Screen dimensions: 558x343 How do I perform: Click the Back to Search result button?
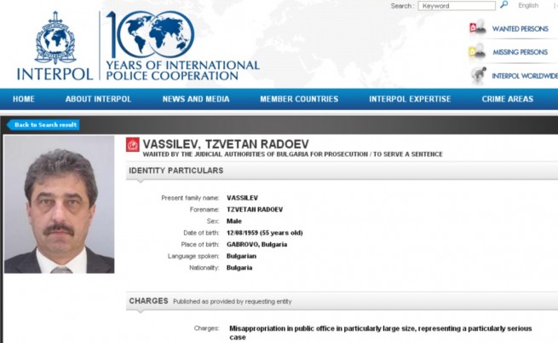43,125
